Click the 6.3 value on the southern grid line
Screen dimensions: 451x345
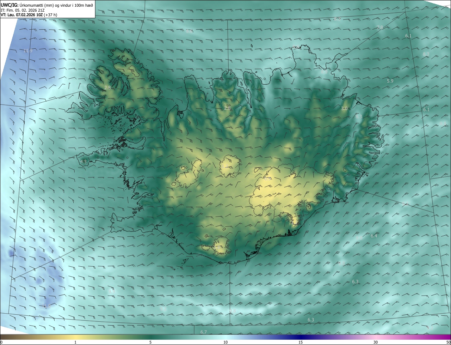[x=311, y=320]
